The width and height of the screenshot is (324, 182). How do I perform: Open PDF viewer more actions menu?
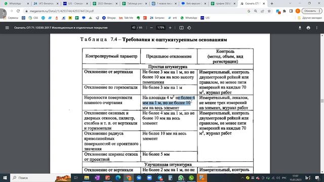pos(317,28)
